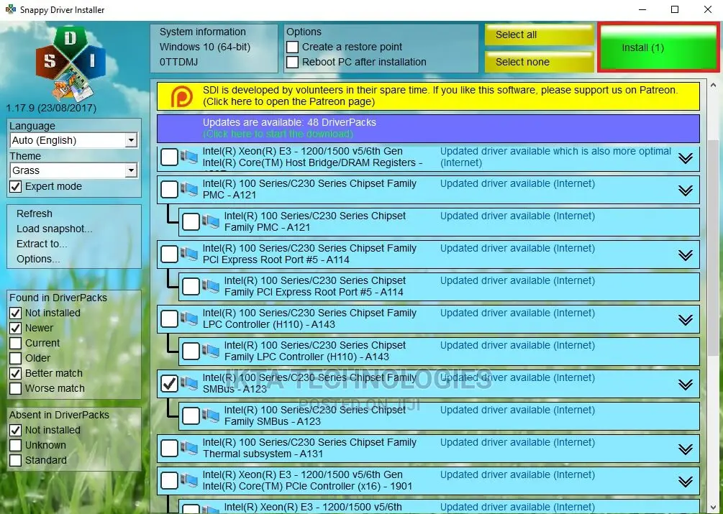
Task: Check the Current filter
Action: click(x=16, y=343)
